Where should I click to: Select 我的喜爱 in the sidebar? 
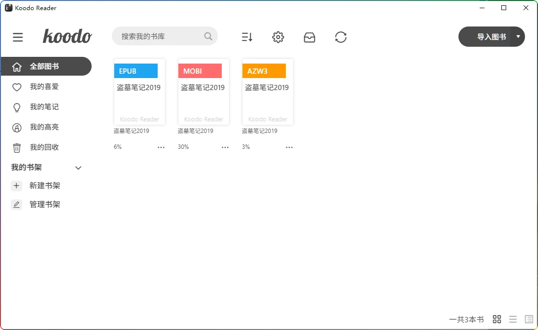44,87
